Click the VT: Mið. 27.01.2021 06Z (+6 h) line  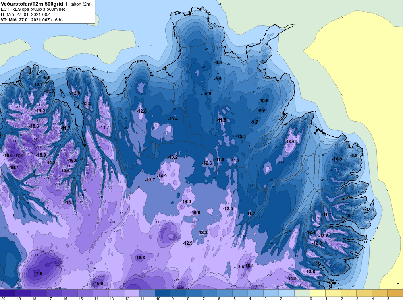click(x=32, y=19)
